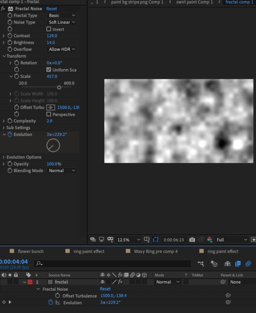Open the composition mini-flowchart icon
This screenshot has height=313, width=256.
201,264
